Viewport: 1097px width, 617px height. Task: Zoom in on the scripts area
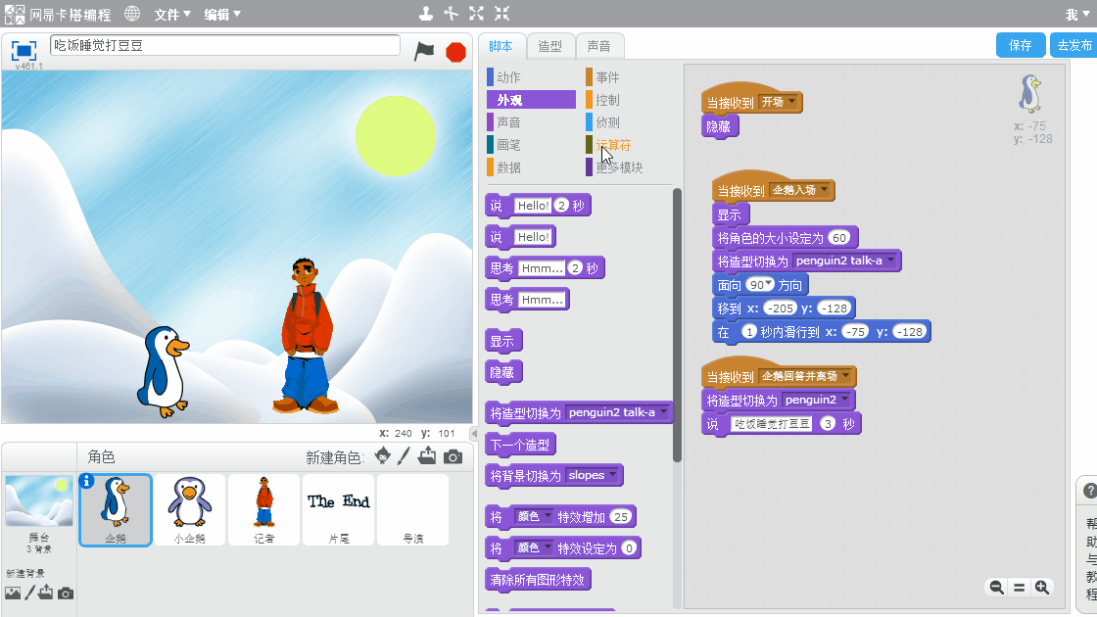[x=1042, y=587]
